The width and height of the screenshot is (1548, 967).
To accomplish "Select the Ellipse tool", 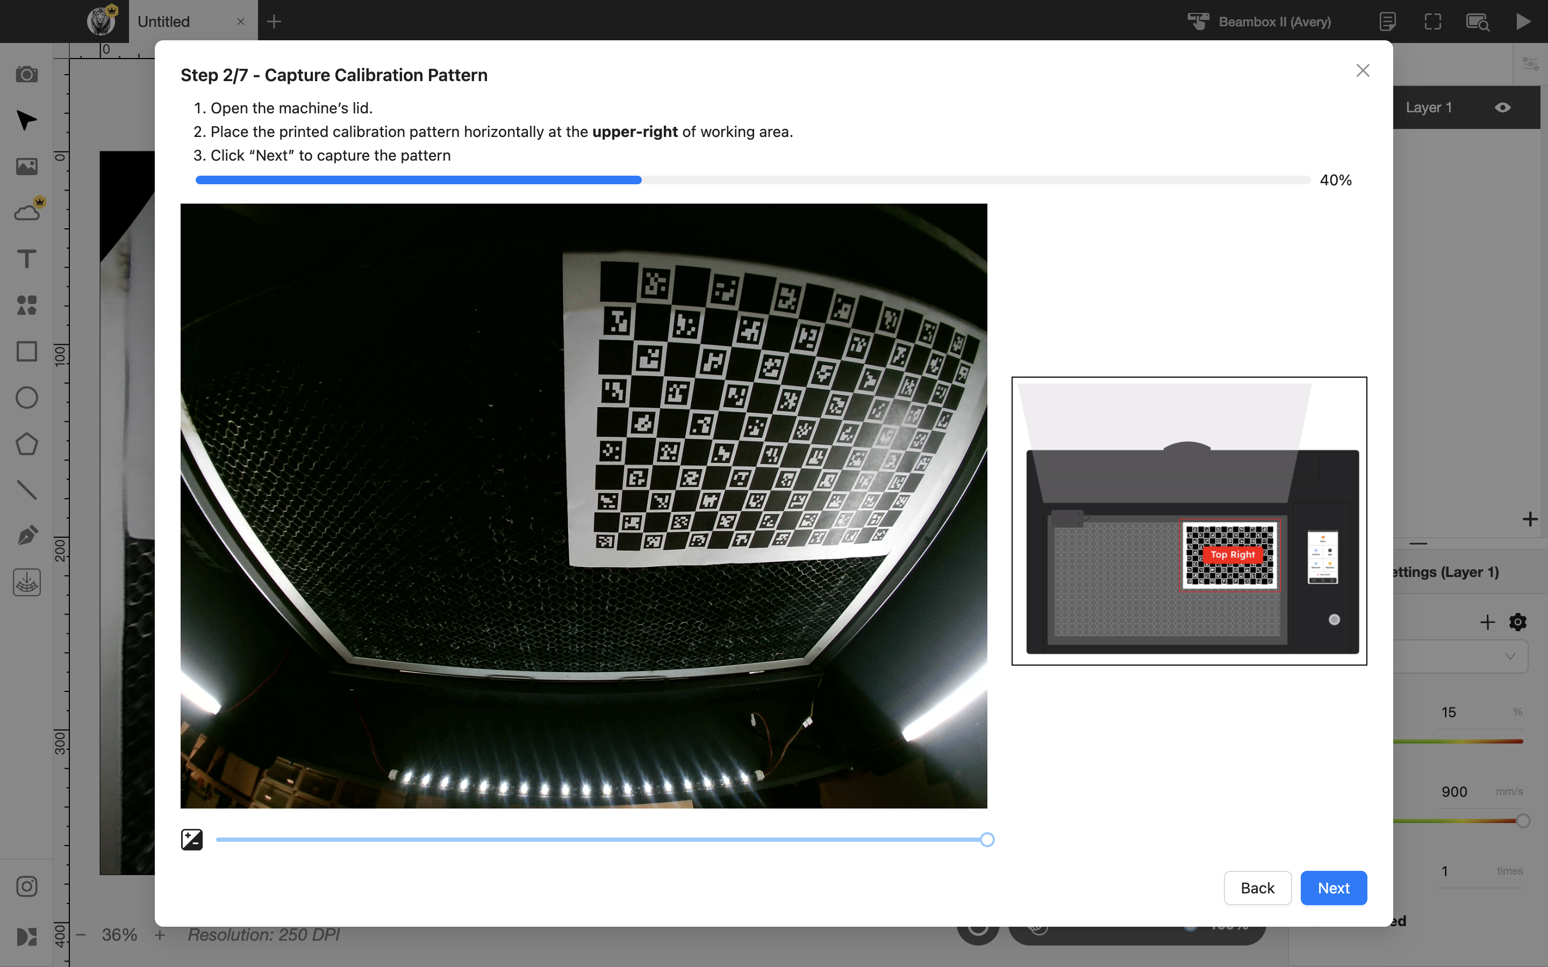I will tap(26, 398).
